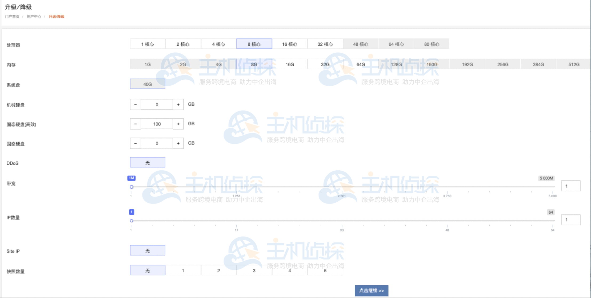Viewport: 591px width, 298px height.
Task: Focus the bandwidth value input box
Action: (570, 186)
